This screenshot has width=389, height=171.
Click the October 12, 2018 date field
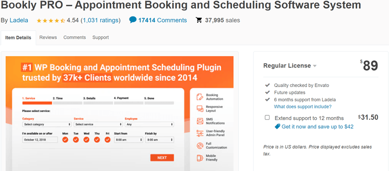(x=40, y=140)
